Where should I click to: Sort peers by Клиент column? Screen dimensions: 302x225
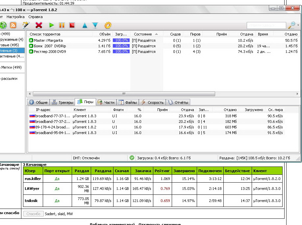point(91,110)
